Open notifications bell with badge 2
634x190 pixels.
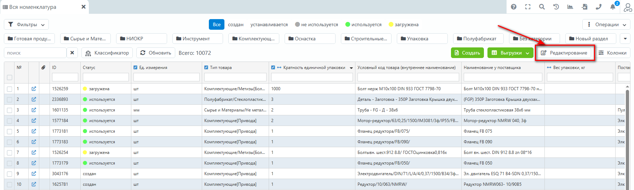click(613, 7)
